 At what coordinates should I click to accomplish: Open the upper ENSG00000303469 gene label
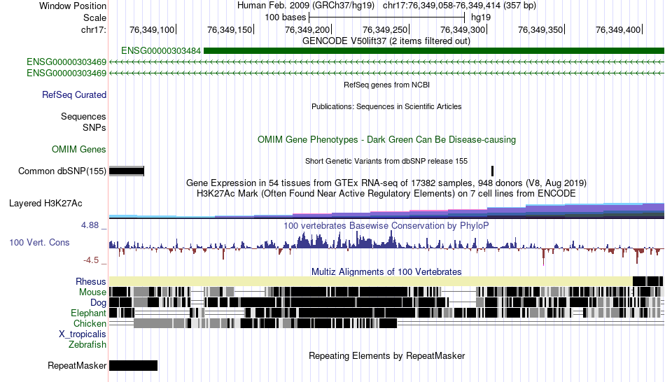(66, 62)
